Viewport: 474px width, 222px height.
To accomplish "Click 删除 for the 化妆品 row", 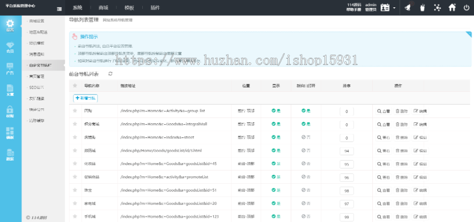I will click(x=402, y=164).
